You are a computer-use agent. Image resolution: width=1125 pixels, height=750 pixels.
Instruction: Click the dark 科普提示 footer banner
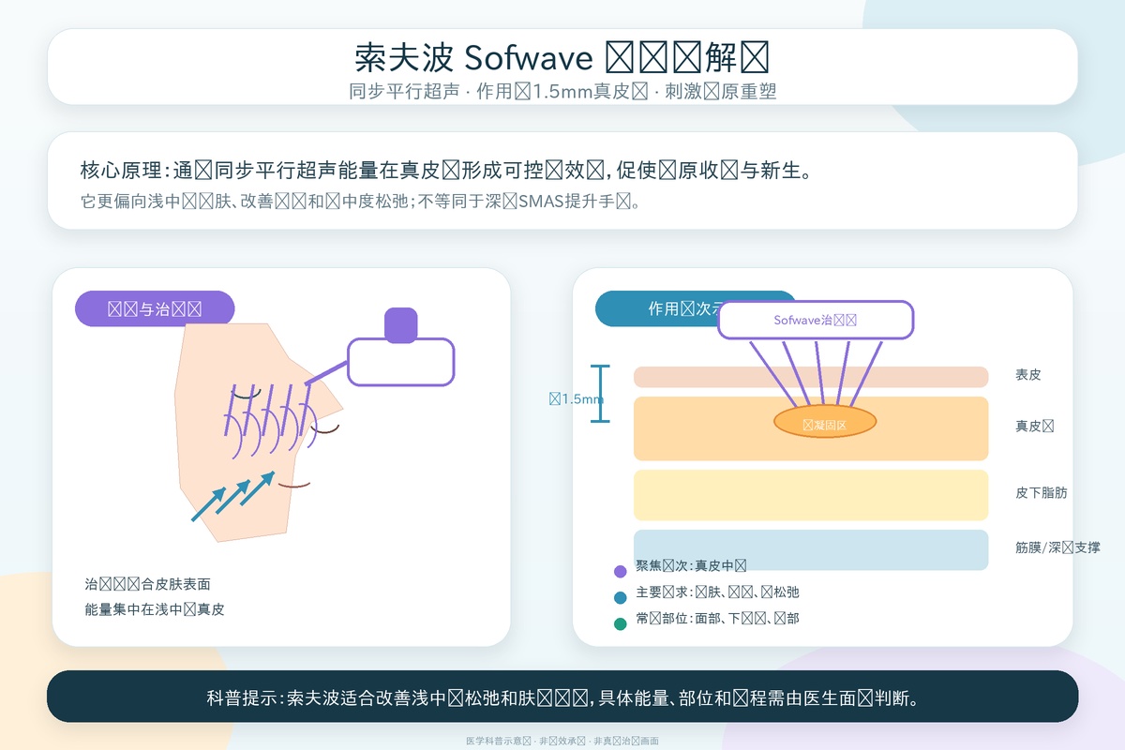point(562,697)
